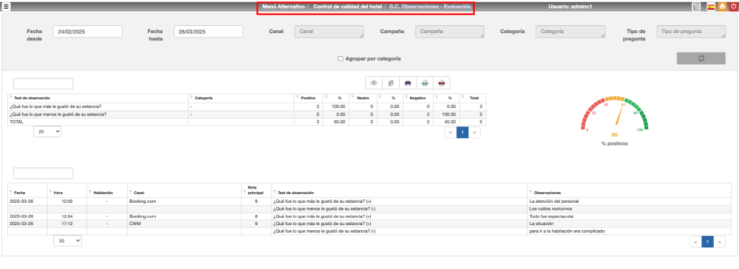Click the filter icon on Negativo column header
The image size is (739, 269).
pyautogui.click(x=406, y=96)
